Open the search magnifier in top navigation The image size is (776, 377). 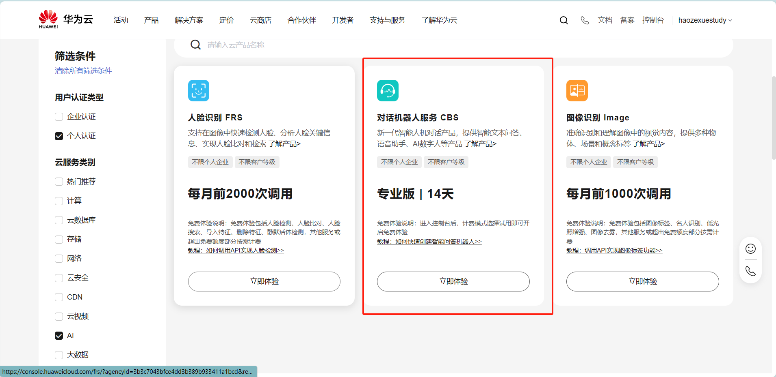tap(564, 20)
